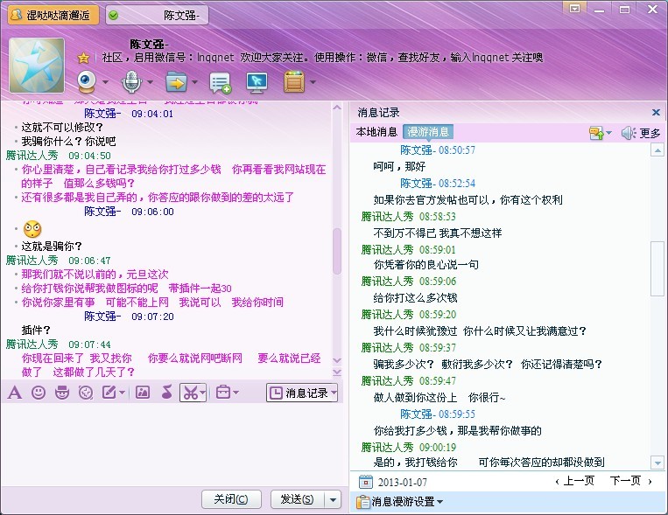Expand the briefcase tools dropdown arrow
This screenshot has width=668, height=515.
coord(236,393)
